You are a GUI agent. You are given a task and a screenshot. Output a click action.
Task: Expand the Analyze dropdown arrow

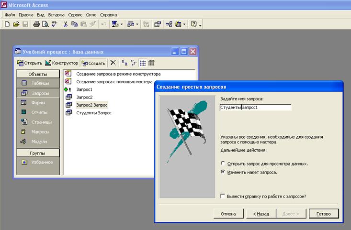pyautogui.click(x=137, y=24)
